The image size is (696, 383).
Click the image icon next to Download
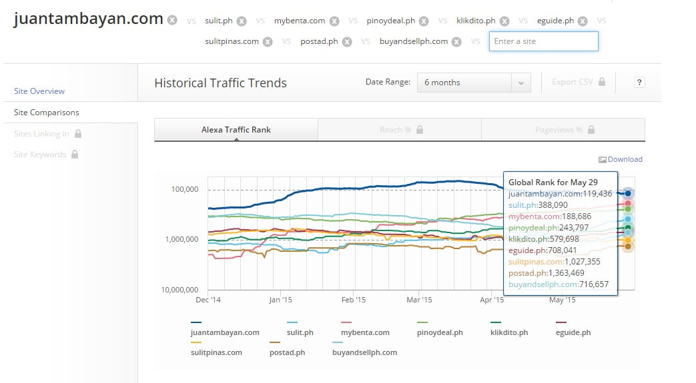point(603,160)
